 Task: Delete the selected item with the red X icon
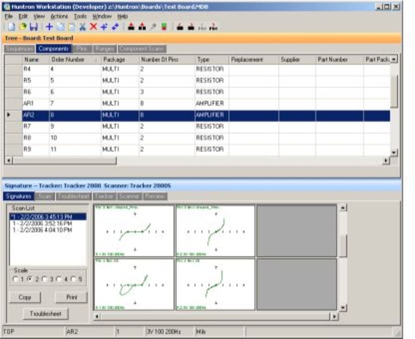tap(93, 26)
